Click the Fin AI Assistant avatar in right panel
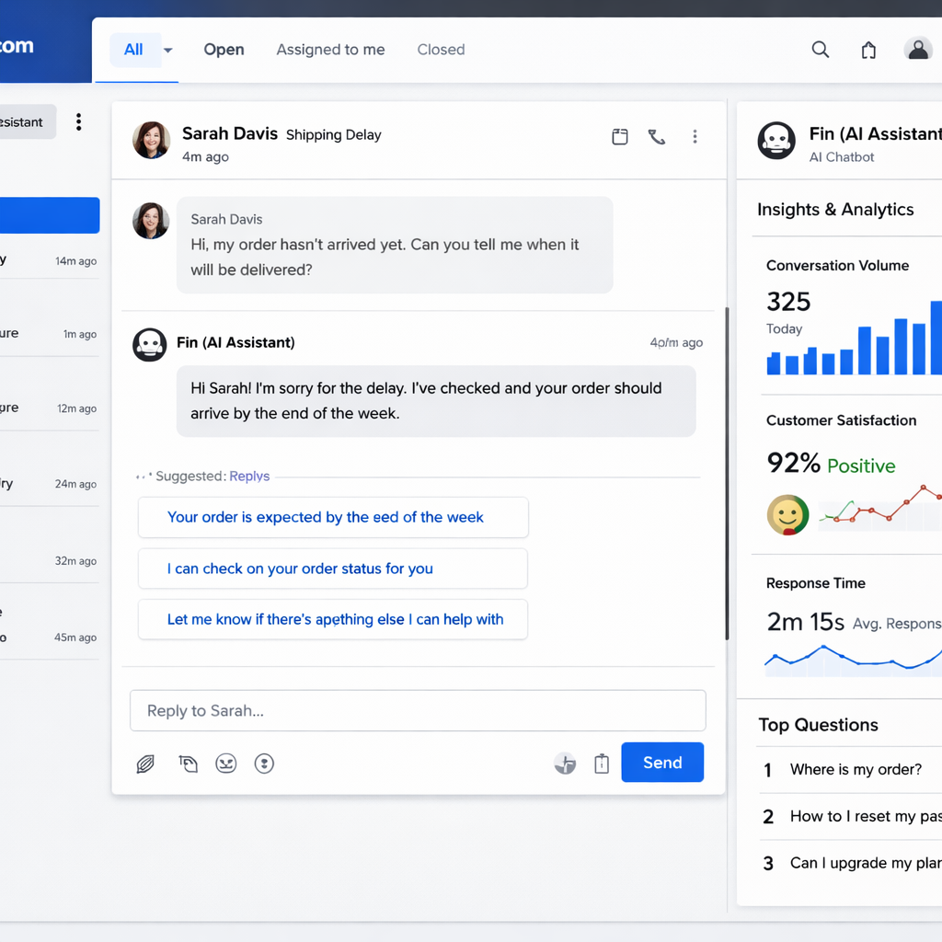Image resolution: width=942 pixels, height=942 pixels. click(775, 141)
